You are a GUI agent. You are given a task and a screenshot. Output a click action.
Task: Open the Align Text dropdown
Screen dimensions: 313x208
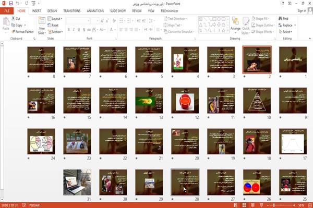click(x=173, y=25)
